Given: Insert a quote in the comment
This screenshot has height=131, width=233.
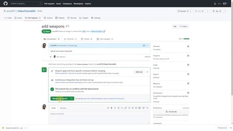Looking at the screenshot, I should [x=118, y=108].
